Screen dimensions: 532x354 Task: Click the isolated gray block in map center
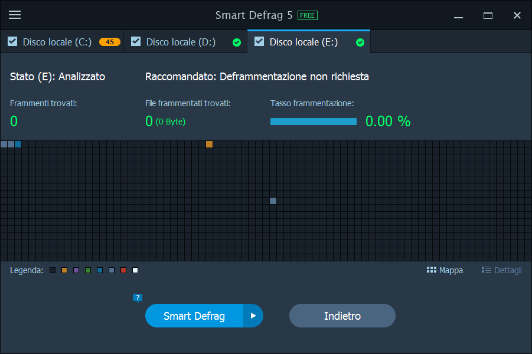click(x=273, y=201)
